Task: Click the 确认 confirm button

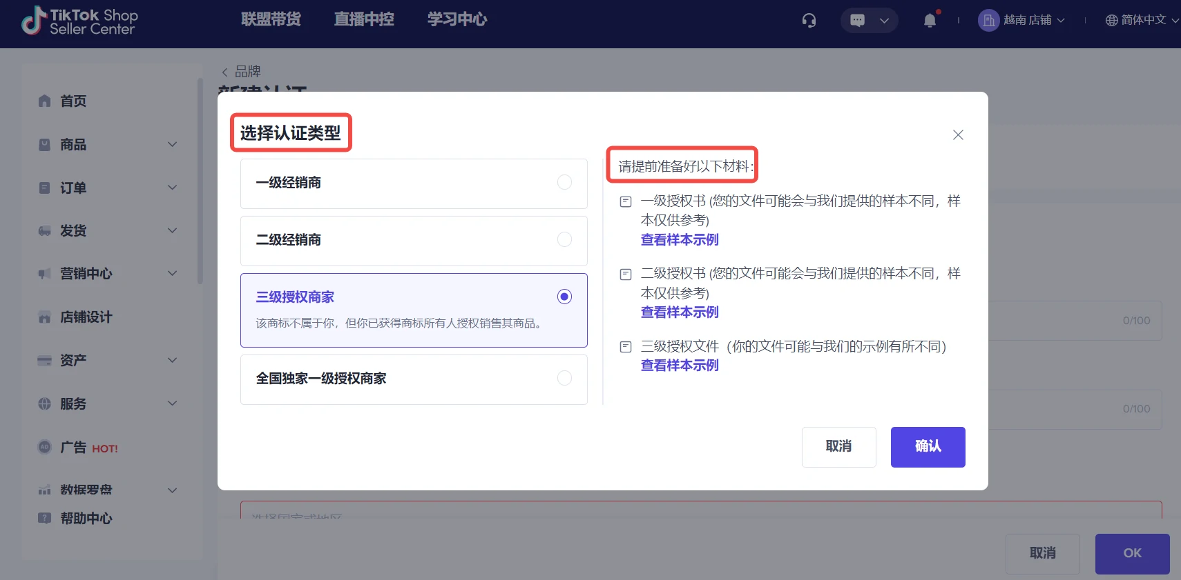Action: pos(928,447)
